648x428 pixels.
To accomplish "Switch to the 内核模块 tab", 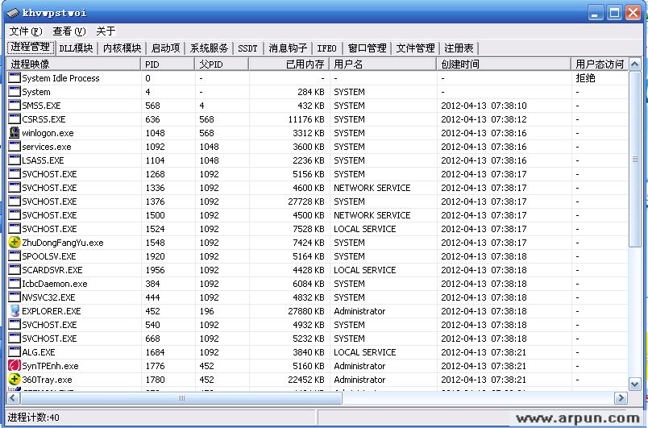I will coord(122,48).
